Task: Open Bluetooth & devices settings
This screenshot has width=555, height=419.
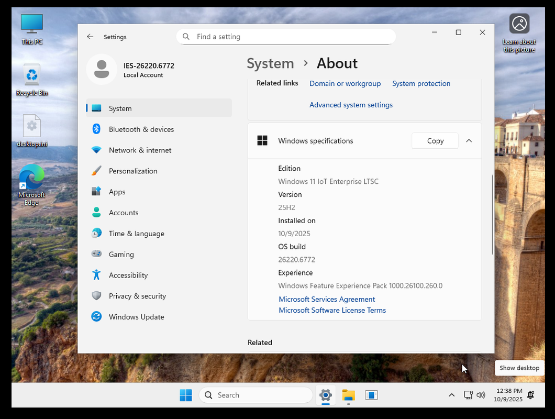Action: [159, 129]
